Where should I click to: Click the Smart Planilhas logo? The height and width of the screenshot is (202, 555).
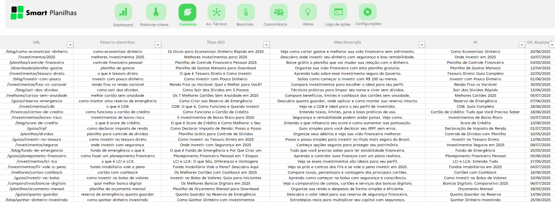click(44, 13)
